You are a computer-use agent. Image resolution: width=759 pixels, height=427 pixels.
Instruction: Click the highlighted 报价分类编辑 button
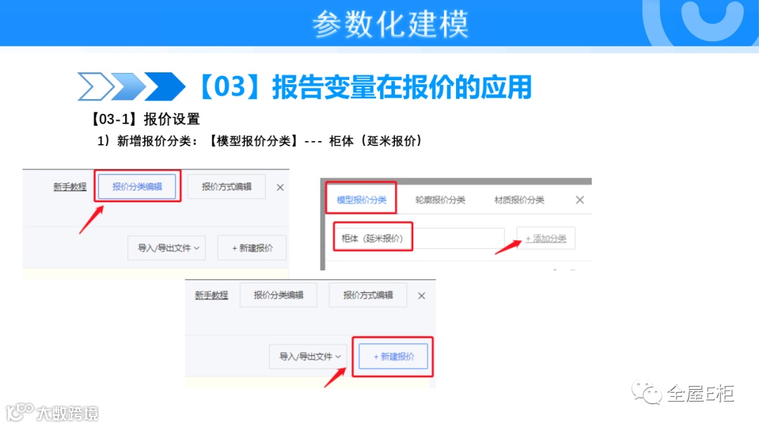pyautogui.click(x=137, y=187)
